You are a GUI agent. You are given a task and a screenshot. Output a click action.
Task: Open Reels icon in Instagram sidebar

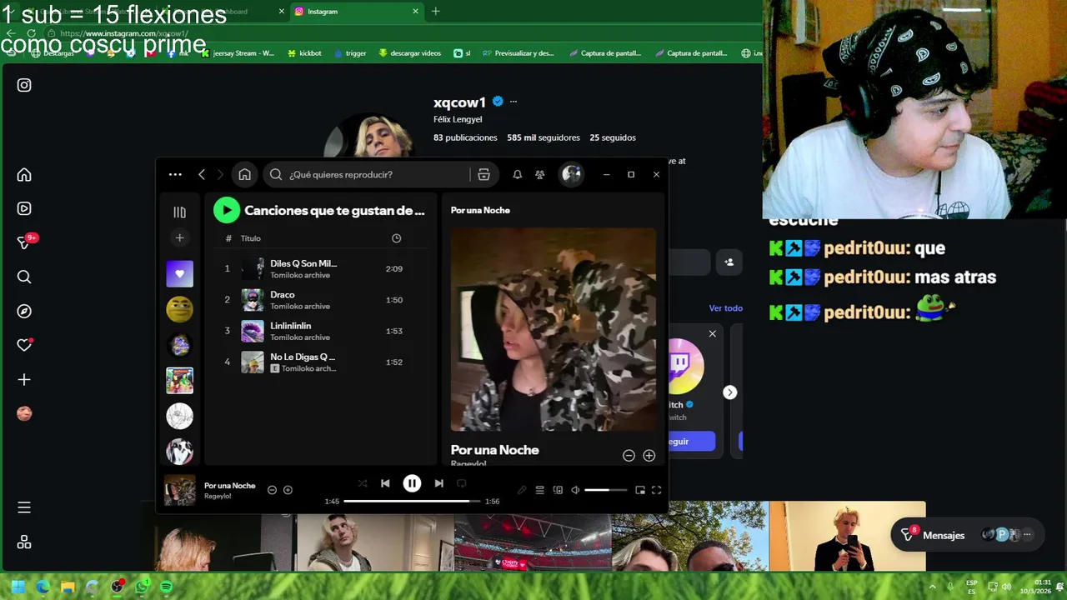(24, 208)
